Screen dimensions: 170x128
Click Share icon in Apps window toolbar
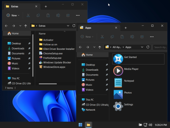[x=142, y=37]
